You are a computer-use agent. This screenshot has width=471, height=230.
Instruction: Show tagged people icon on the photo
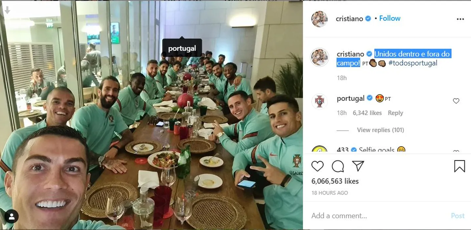click(11, 216)
